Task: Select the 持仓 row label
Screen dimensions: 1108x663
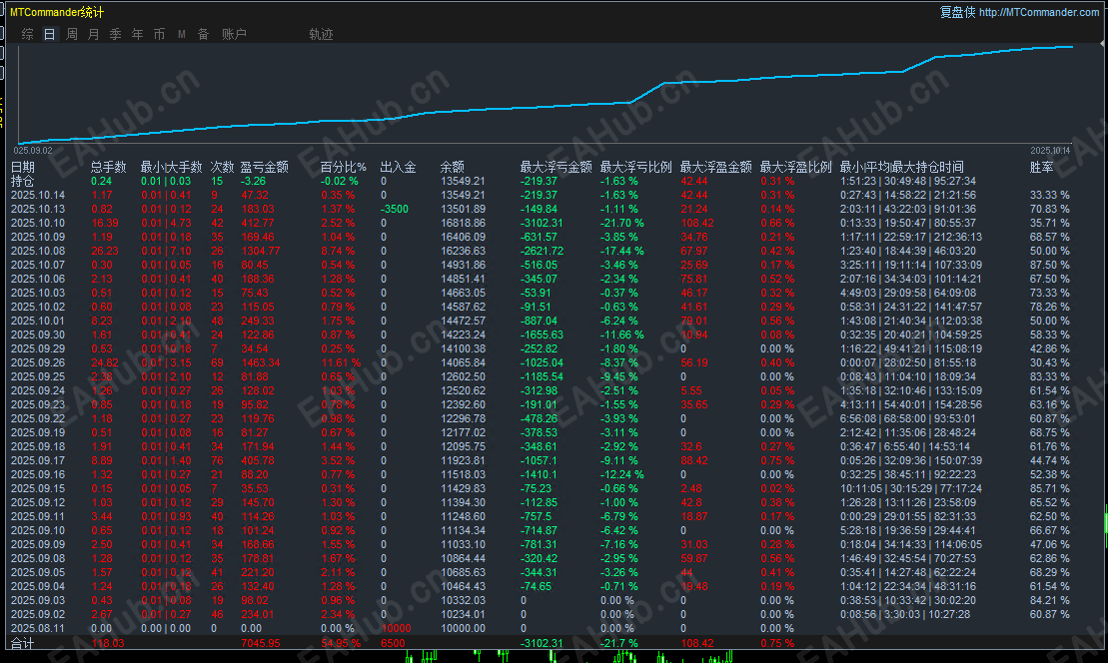Action: pos(23,182)
